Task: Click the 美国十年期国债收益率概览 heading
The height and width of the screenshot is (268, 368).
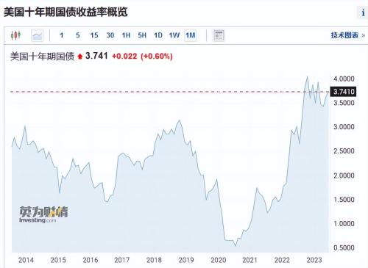Action: coord(66,12)
